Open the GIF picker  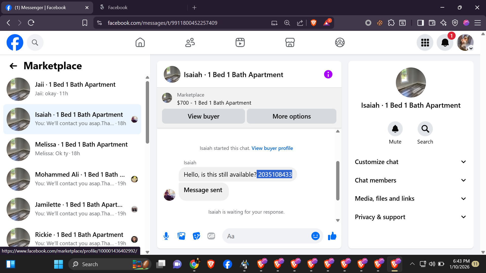click(x=211, y=236)
